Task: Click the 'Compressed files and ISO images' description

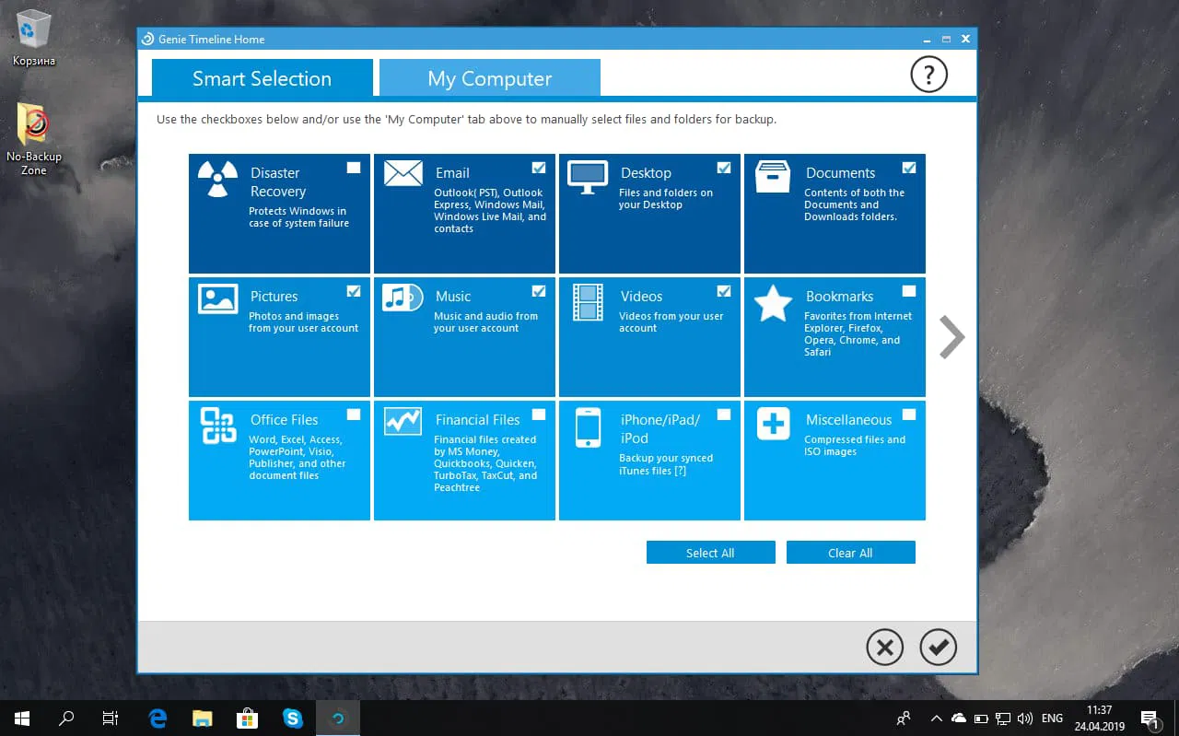Action: coord(855,446)
